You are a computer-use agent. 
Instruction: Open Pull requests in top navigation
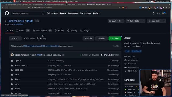coord(52,13)
